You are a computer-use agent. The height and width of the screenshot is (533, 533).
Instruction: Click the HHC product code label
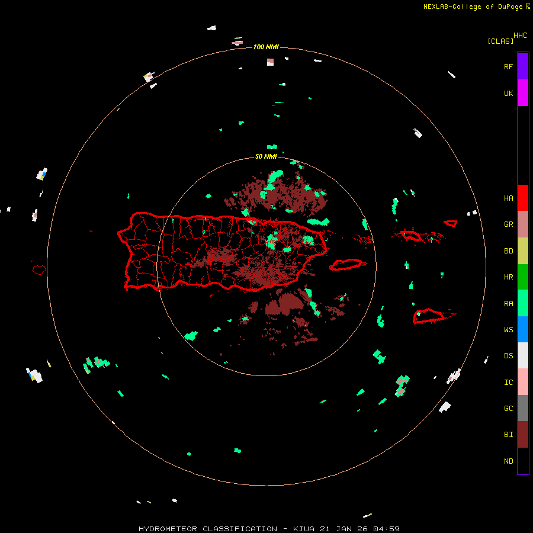point(520,36)
